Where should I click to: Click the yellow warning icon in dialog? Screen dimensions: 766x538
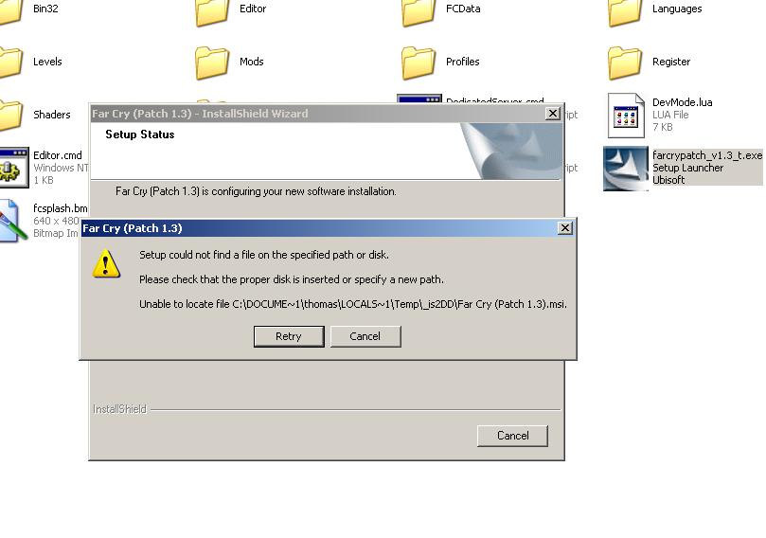(x=106, y=264)
